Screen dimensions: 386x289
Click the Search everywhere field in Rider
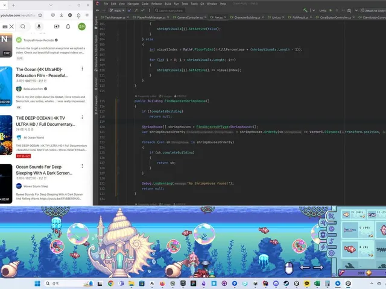point(170,11)
